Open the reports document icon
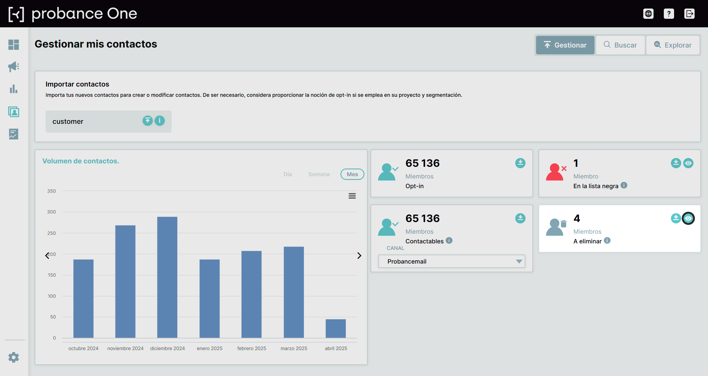708x376 pixels. click(x=14, y=134)
